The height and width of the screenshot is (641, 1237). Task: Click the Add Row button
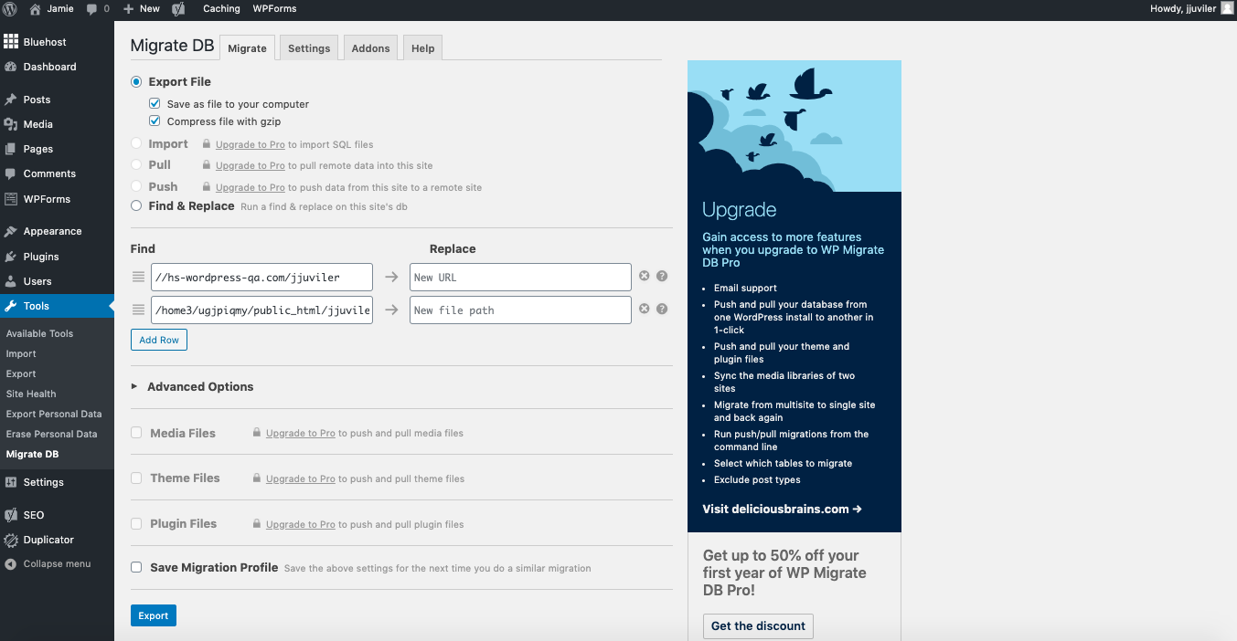point(159,340)
